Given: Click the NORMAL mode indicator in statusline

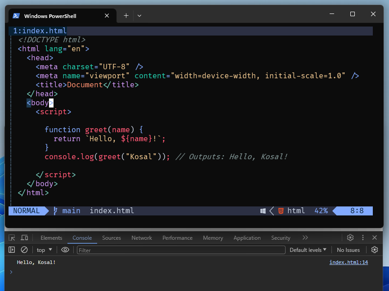Looking at the screenshot, I should pyautogui.click(x=26, y=211).
